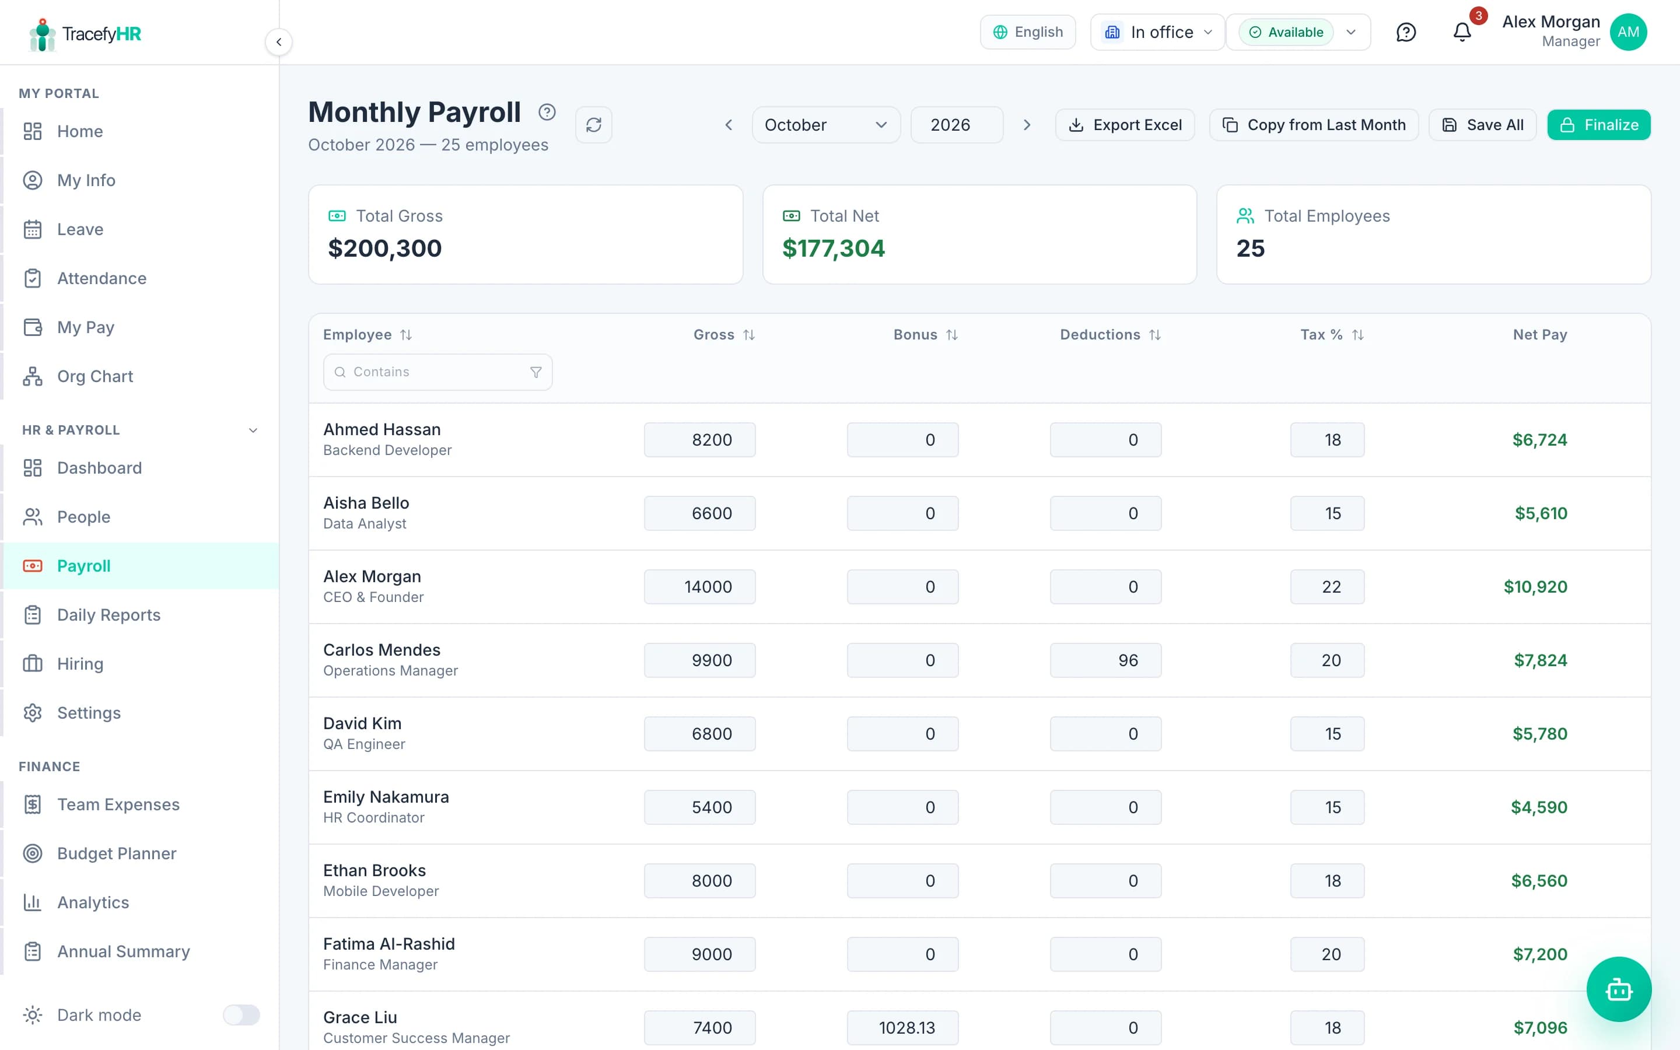Click Copy from Last Month button
The height and width of the screenshot is (1050, 1680).
(1314, 125)
